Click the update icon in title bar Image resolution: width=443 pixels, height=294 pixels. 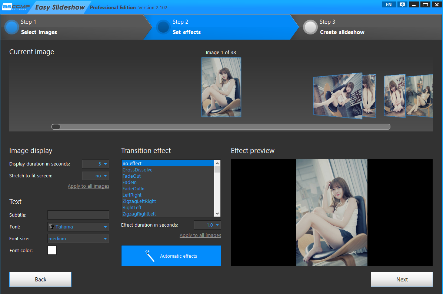[402, 5]
